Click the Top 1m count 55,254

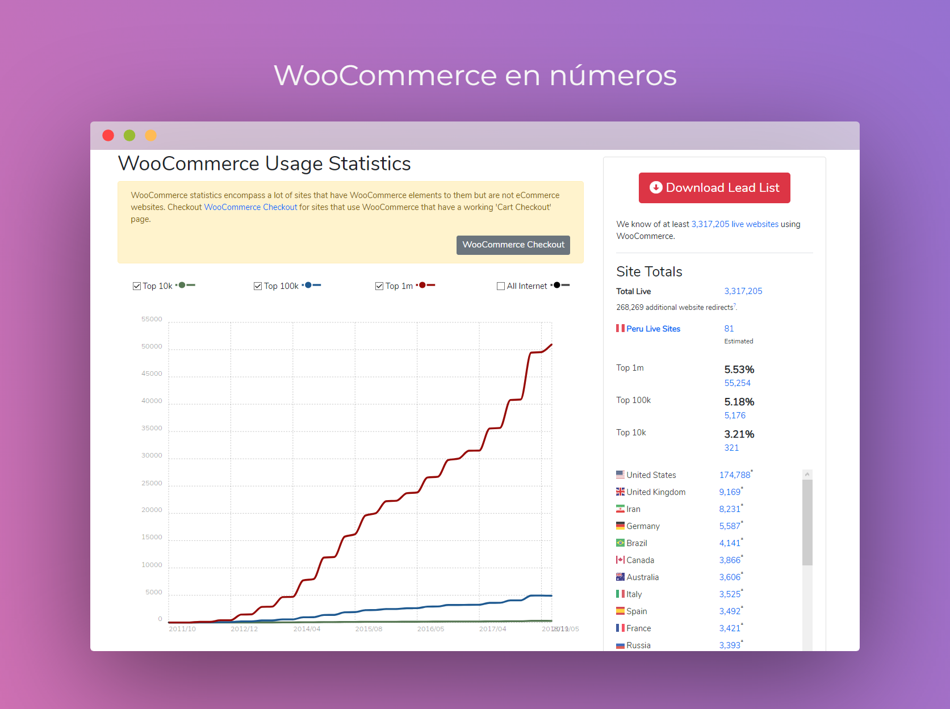click(x=737, y=383)
